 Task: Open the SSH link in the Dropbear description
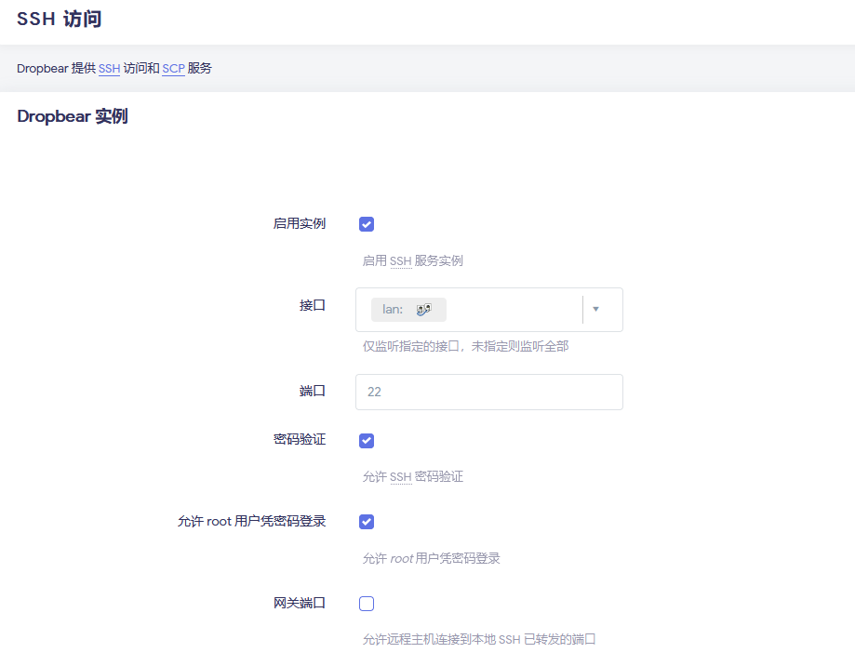(109, 69)
